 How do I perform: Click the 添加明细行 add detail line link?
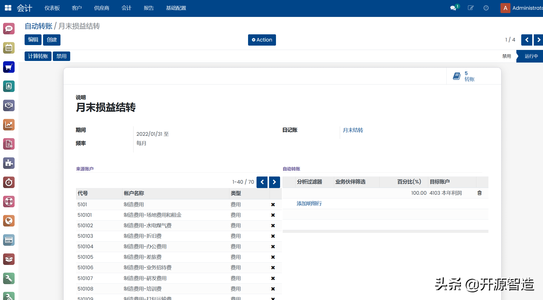309,204
